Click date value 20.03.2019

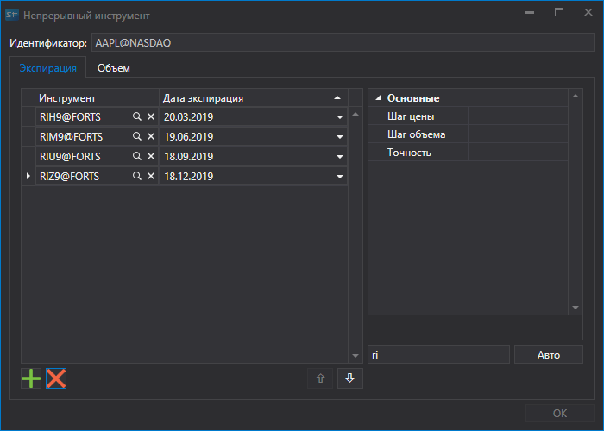point(188,117)
